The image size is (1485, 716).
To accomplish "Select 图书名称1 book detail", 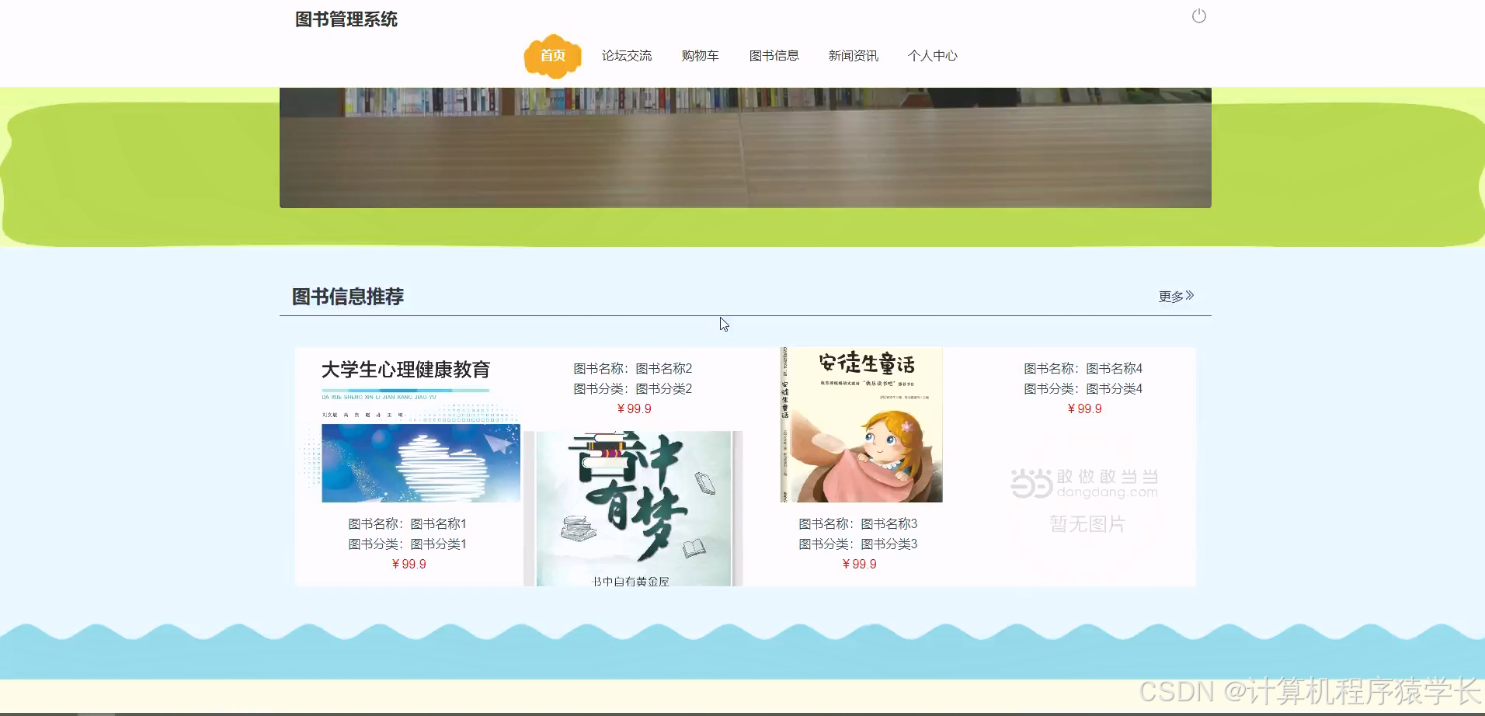I will [x=408, y=523].
